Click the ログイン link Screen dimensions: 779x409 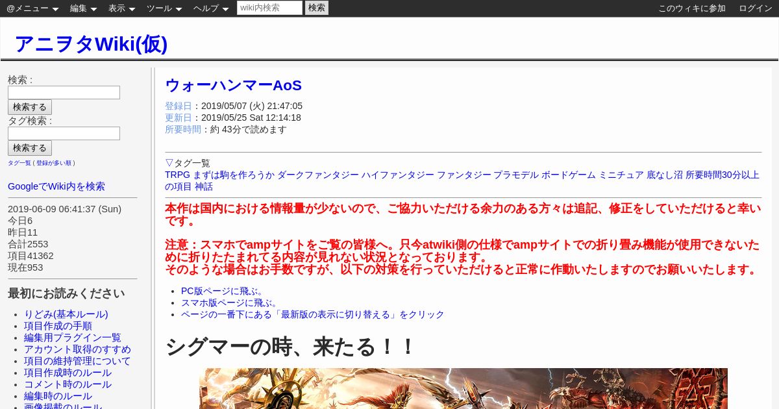[756, 8]
